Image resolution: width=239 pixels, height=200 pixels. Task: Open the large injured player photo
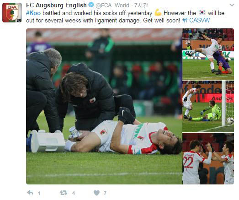[x=104, y=106]
